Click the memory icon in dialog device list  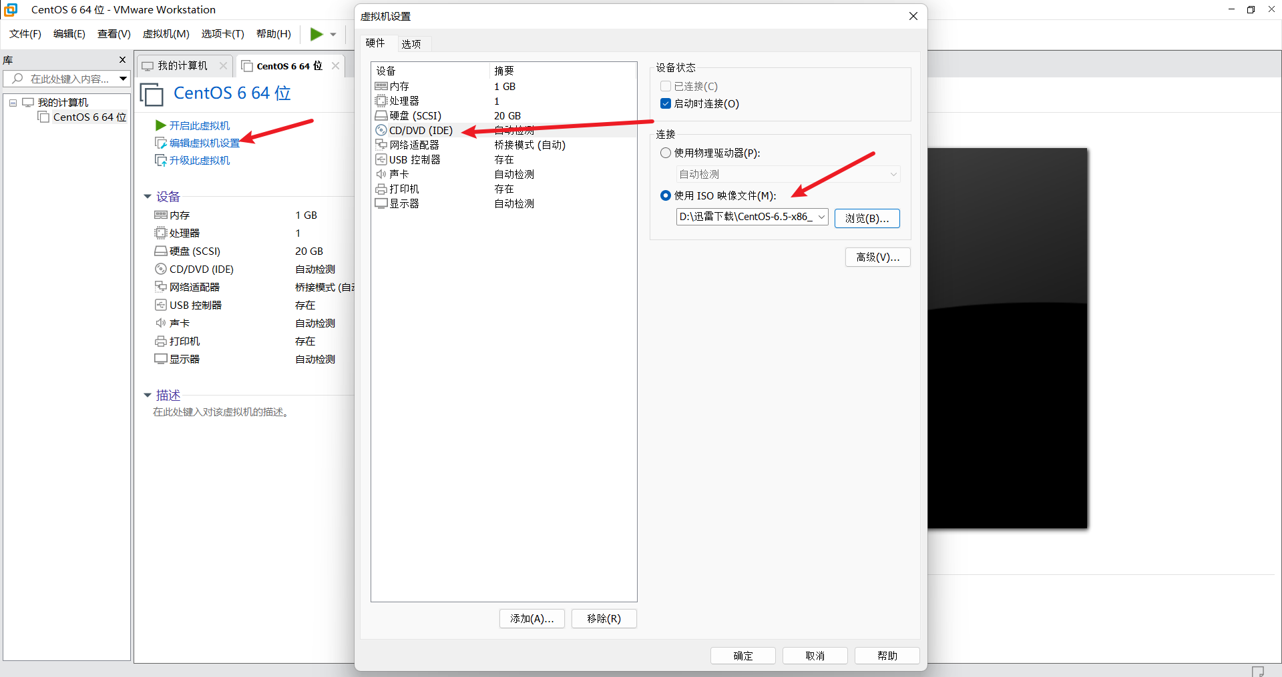pos(381,86)
